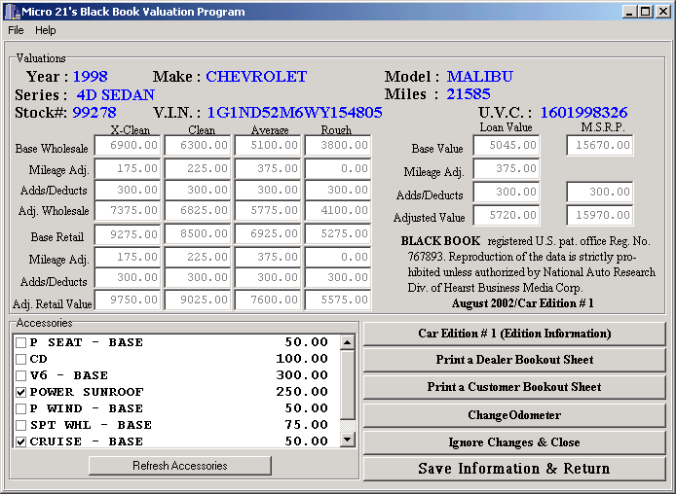Click Rough Adj. Retail Value 5575.00

tap(338, 300)
